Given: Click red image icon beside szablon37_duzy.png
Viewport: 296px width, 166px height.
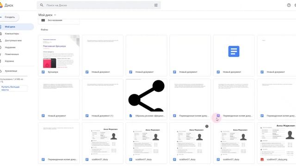Looking at the screenshot, I should click(x=262, y=160).
